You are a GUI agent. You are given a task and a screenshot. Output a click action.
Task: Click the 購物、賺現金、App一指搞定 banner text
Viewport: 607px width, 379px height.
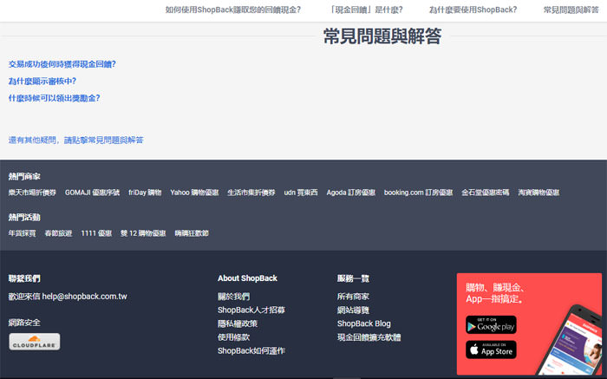(495, 293)
